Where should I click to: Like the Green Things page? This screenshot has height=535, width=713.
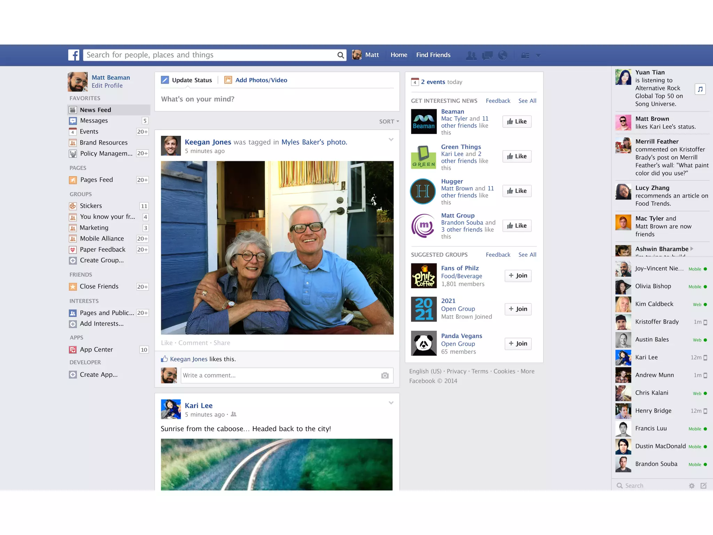coord(517,156)
